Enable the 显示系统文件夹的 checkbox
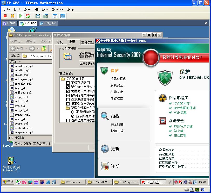 (x=68, y=99)
